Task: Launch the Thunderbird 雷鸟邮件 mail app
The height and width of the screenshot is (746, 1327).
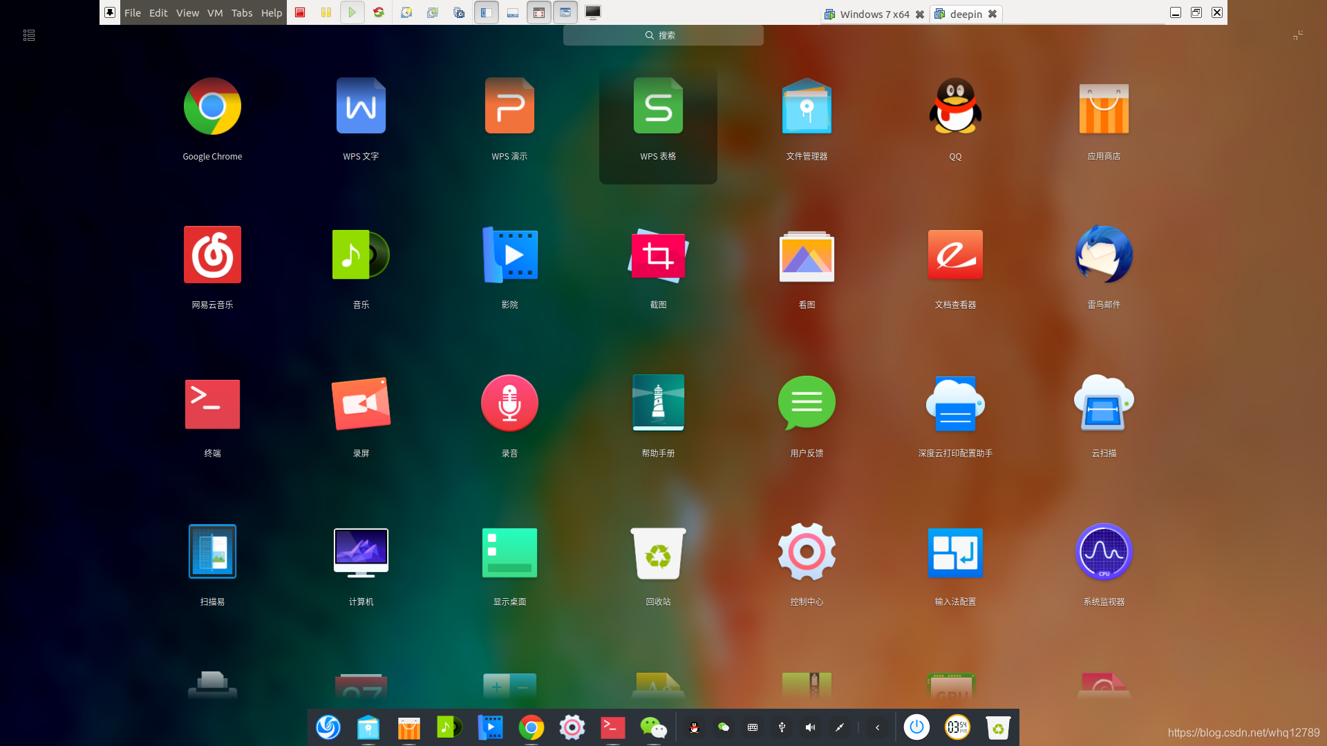Action: point(1104,256)
